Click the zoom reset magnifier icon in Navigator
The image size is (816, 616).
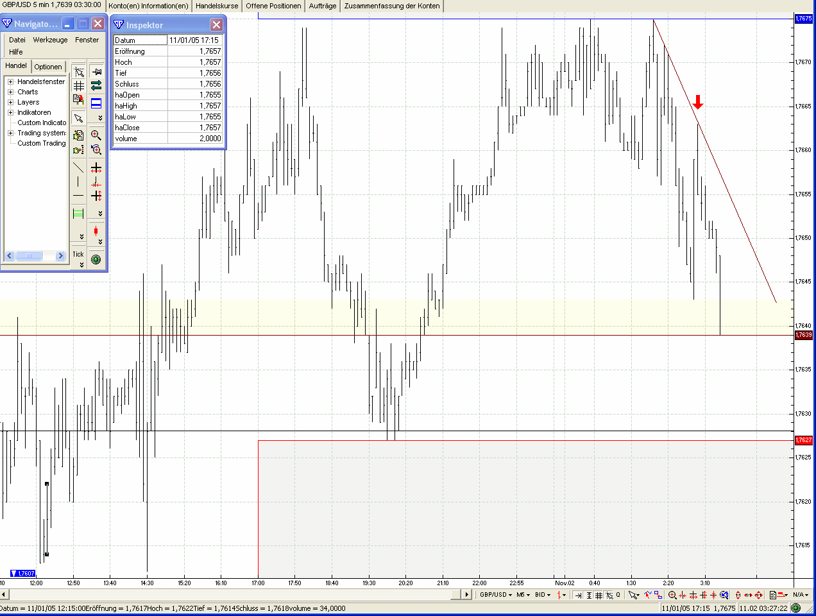pyautogui.click(x=96, y=150)
